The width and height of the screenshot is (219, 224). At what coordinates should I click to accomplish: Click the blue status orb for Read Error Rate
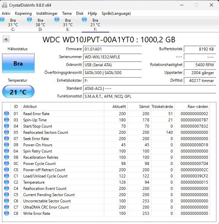click(7, 114)
